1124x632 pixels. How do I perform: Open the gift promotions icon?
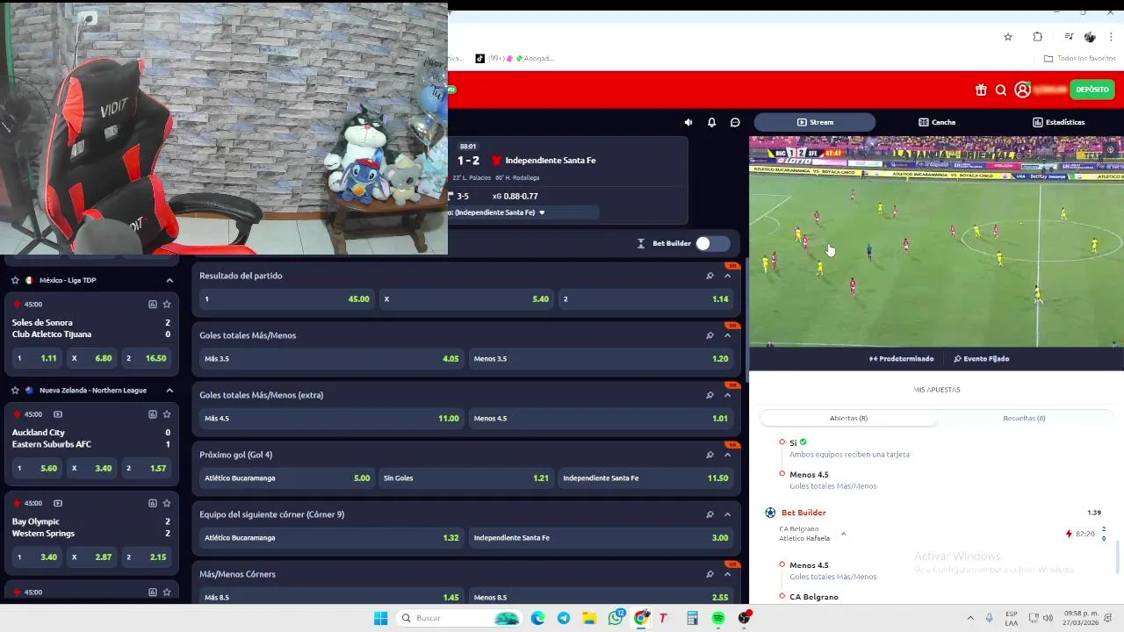point(981,90)
